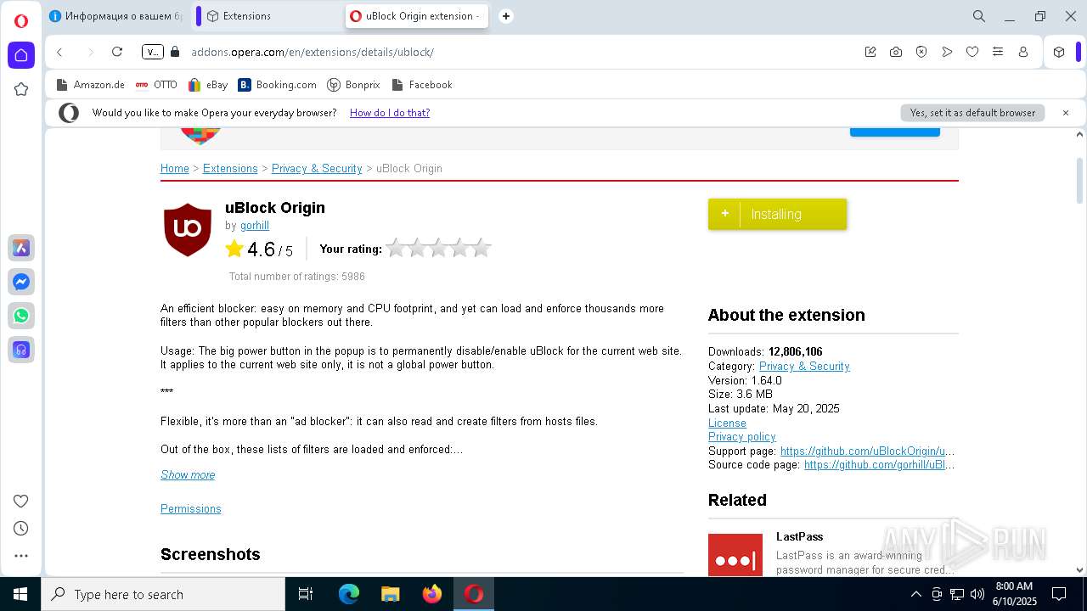Go back to previous page
This screenshot has height=611, width=1087.
[59, 52]
